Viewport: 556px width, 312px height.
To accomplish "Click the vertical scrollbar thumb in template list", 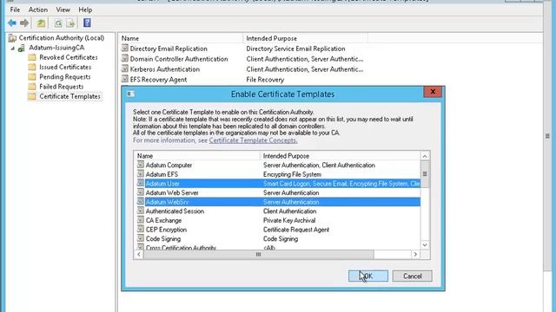I will pyautogui.click(x=425, y=173).
